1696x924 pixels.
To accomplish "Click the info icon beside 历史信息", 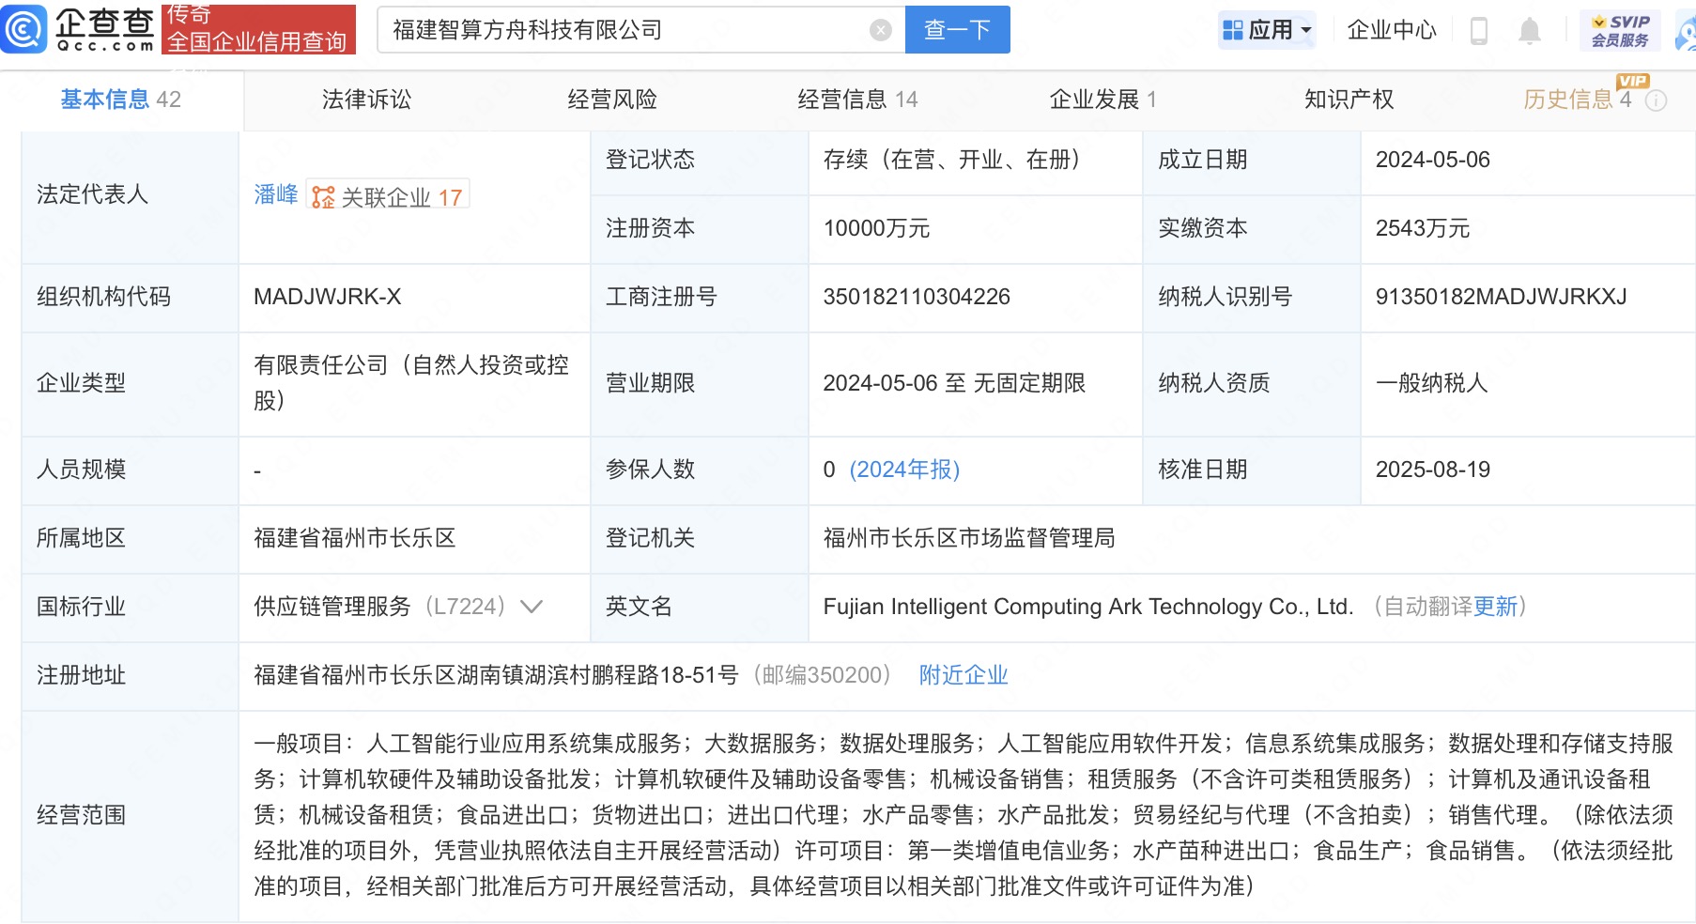I will pos(1657,100).
